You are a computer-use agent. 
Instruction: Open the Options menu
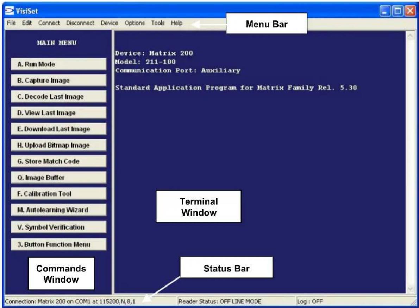pyautogui.click(x=135, y=23)
